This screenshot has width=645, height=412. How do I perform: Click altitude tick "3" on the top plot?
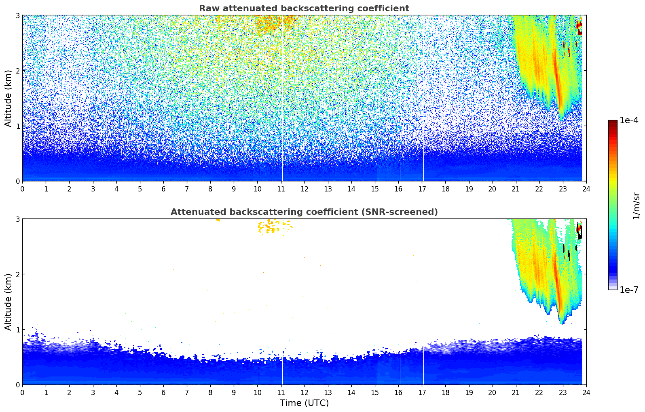[17, 15]
